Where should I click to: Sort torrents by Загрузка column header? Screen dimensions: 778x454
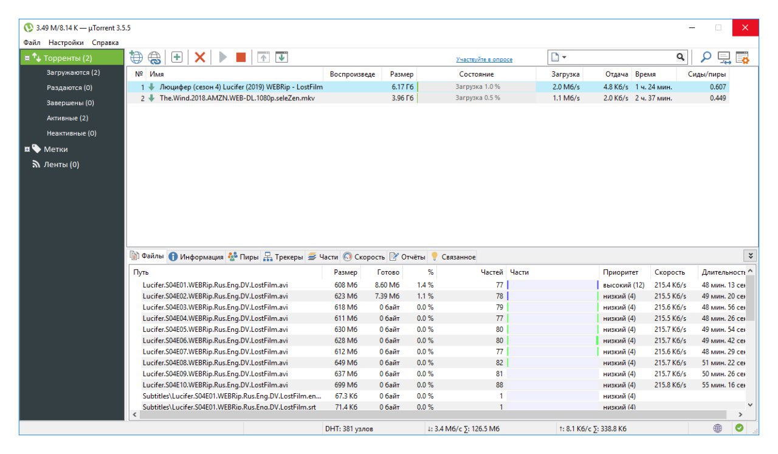tap(560, 74)
